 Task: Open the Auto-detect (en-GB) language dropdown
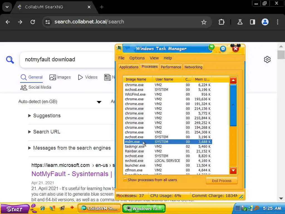tap(60, 101)
